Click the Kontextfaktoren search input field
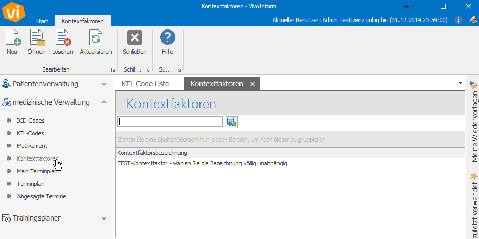Screen dimensions: 479x239 click(x=170, y=122)
